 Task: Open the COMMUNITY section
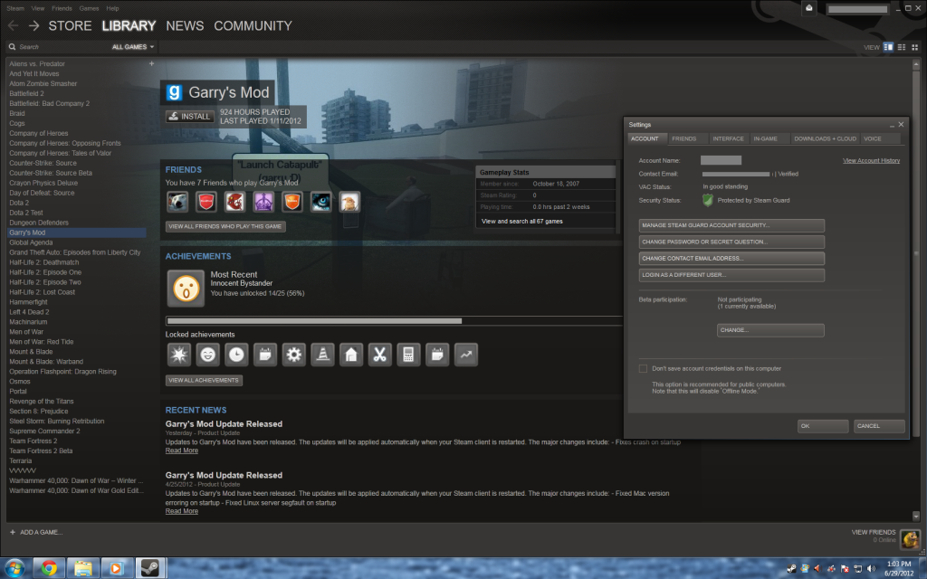click(253, 25)
